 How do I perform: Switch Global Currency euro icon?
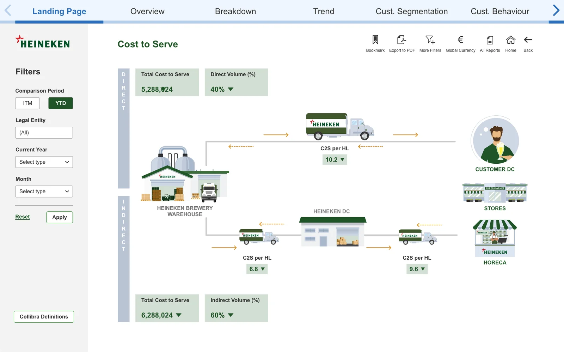click(x=460, y=40)
